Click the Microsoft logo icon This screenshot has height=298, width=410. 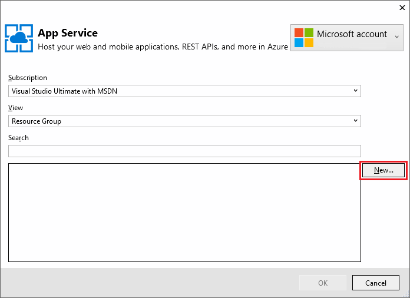pyautogui.click(x=304, y=38)
